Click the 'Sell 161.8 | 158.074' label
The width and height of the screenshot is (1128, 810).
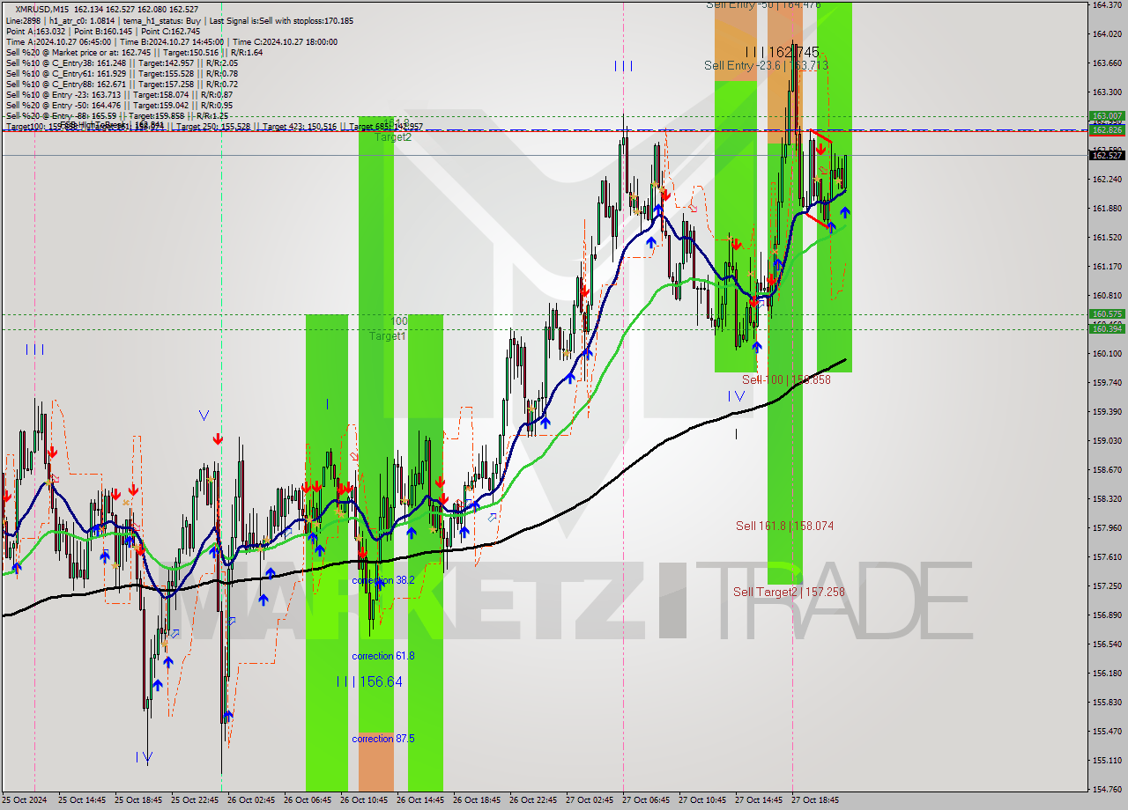tap(784, 526)
